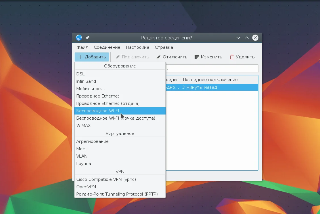Select Беспроводное Wi-Fi (точка доступа)
The image size is (320, 214).
(x=120, y=118)
